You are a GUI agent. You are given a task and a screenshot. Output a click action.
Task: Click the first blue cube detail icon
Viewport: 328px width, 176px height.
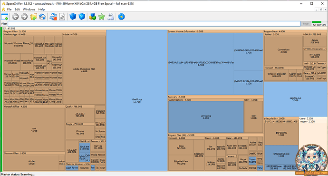click(73, 17)
